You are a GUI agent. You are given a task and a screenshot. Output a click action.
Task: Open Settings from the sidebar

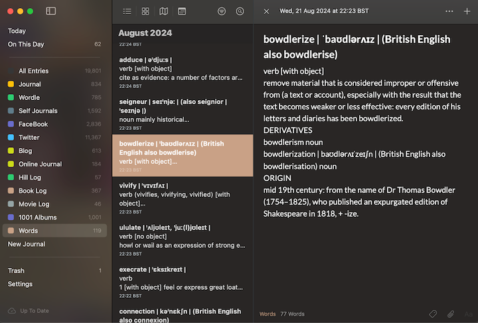pos(20,284)
